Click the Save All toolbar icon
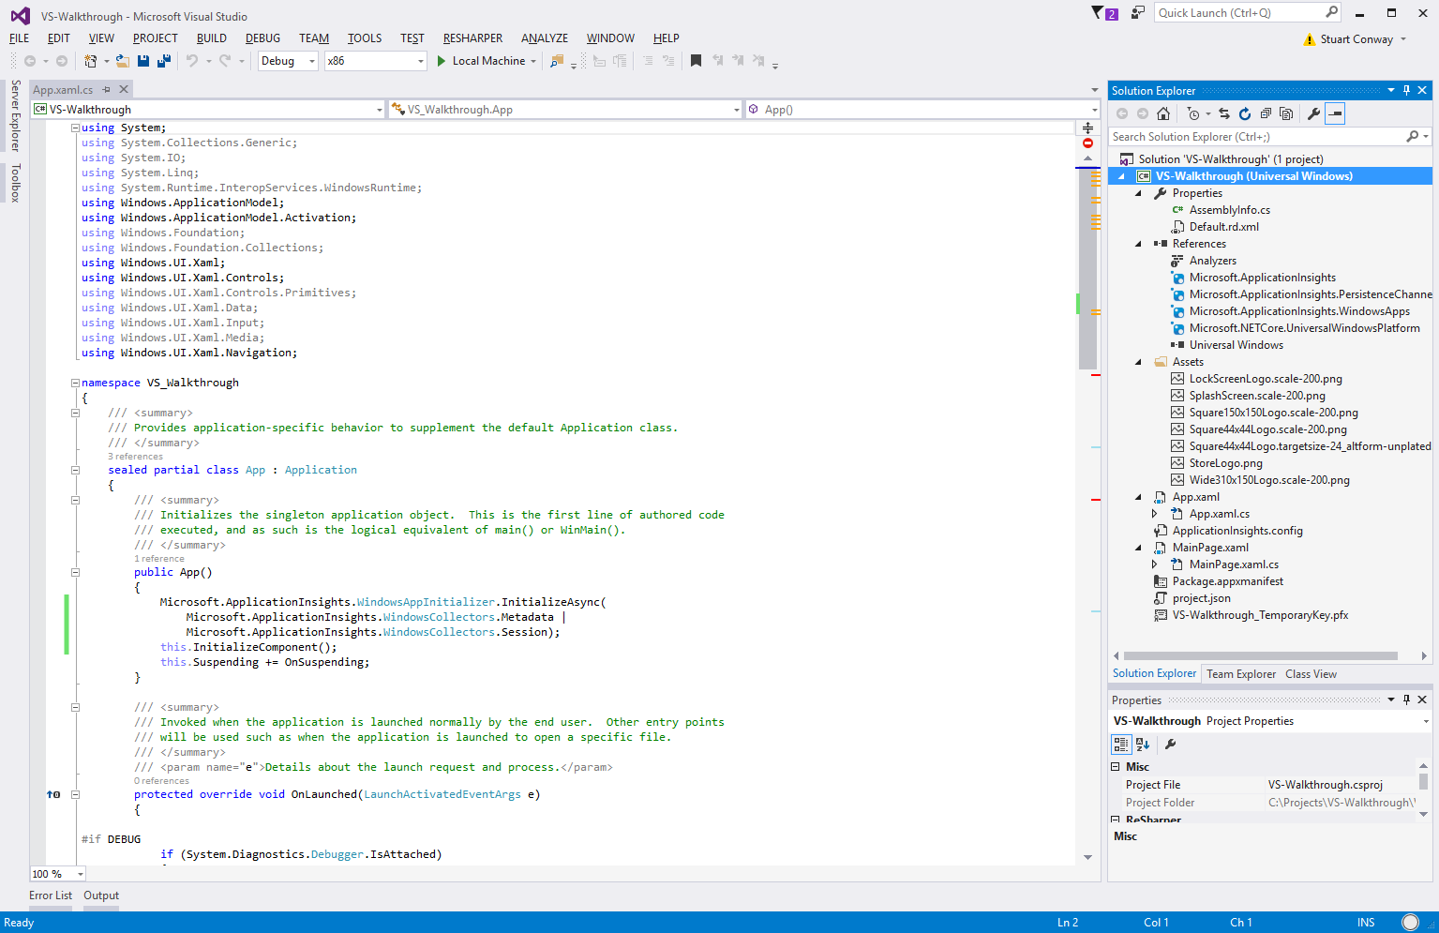This screenshot has width=1439, height=933. pos(164,61)
